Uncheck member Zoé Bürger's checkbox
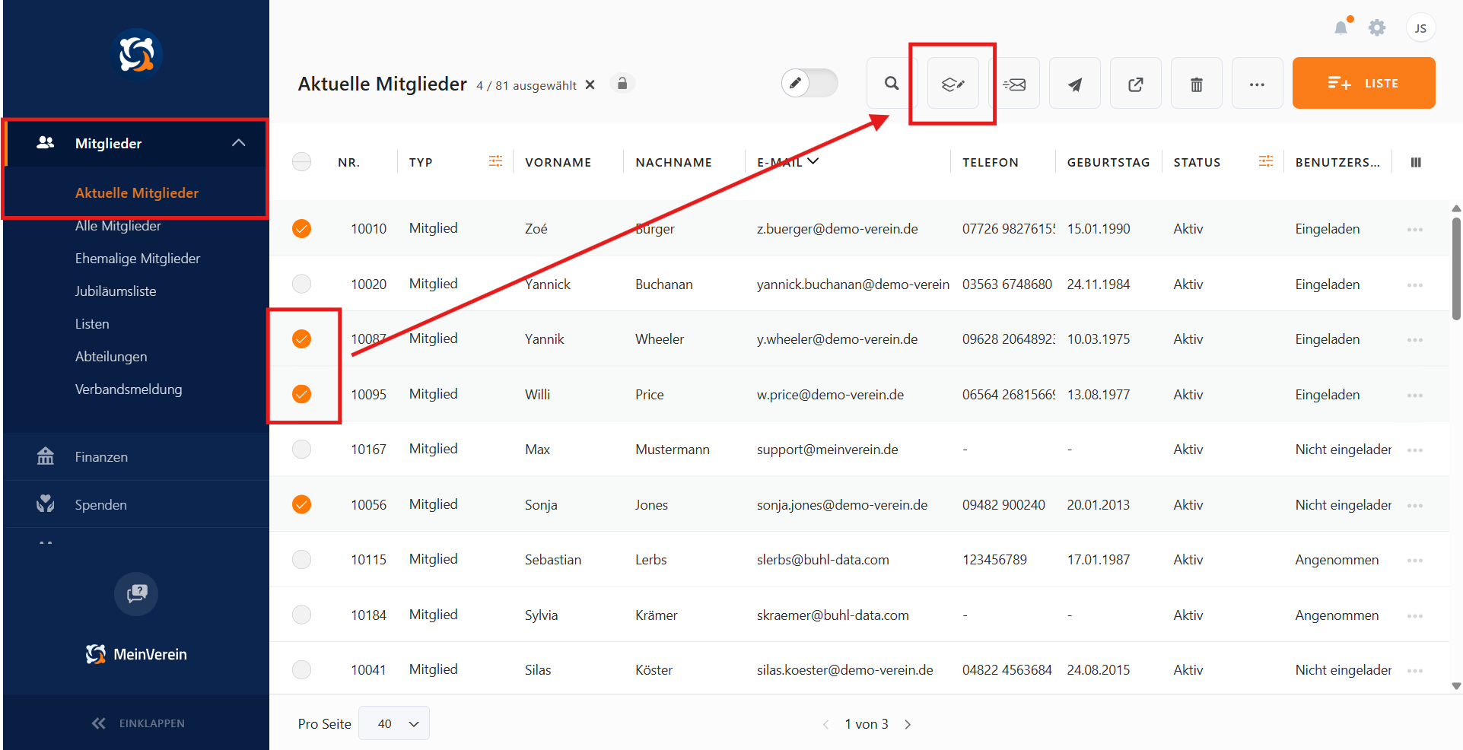The width and height of the screenshot is (1463, 750). click(302, 228)
